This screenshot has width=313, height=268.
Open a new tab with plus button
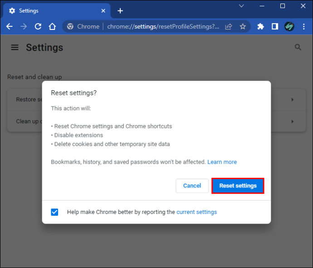120,10
